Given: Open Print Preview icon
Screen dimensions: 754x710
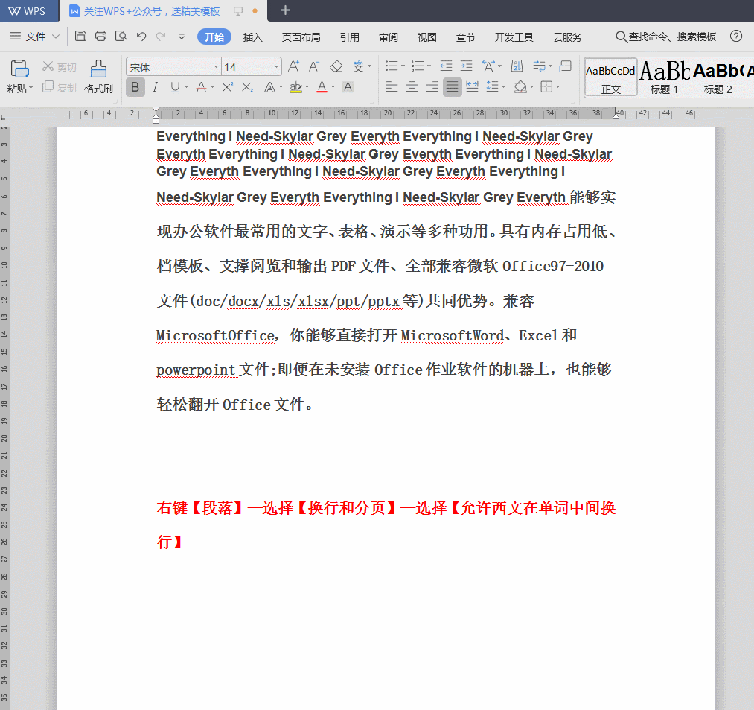Looking at the screenshot, I should [x=121, y=36].
